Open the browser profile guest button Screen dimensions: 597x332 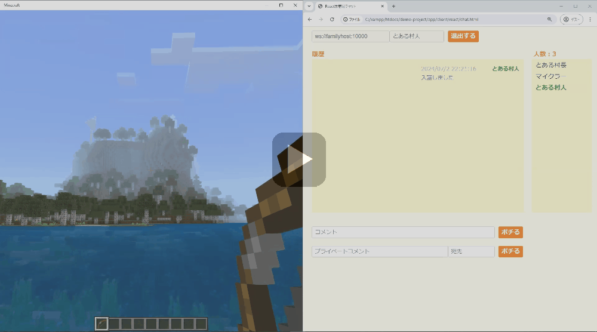pyautogui.click(x=571, y=20)
